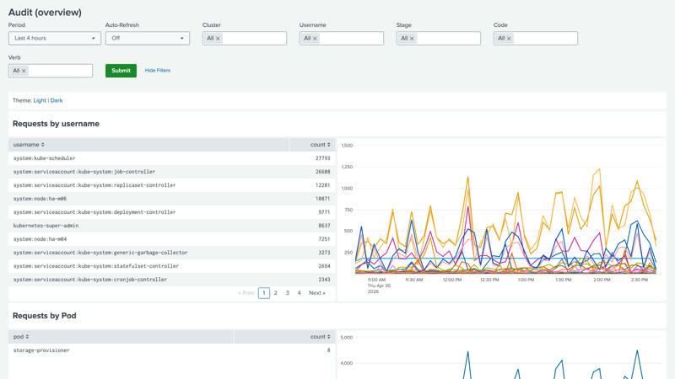Click the Hide Filters link
This screenshot has height=379, width=675.
coord(158,71)
